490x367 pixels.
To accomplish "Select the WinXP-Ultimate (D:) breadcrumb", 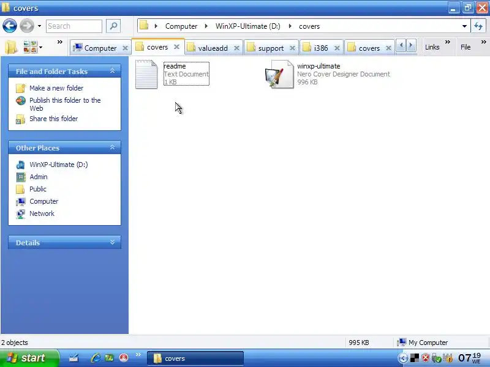I will coord(248,26).
